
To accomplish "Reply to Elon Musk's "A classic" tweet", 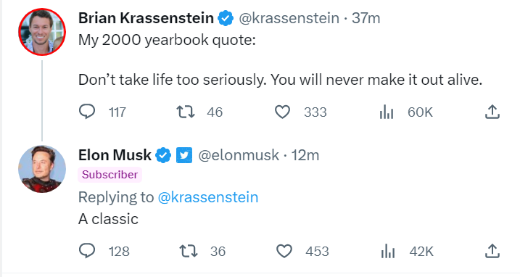I will [87, 251].
